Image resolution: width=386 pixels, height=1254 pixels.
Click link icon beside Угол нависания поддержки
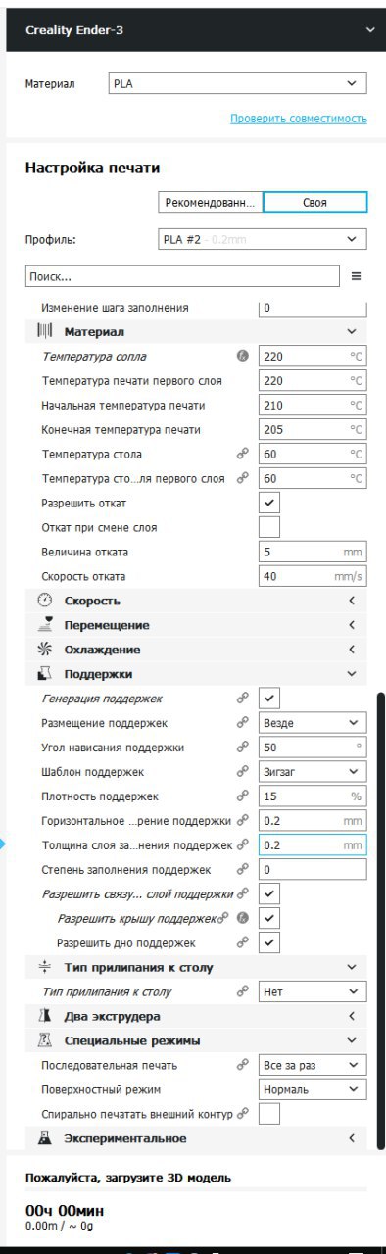(x=242, y=748)
